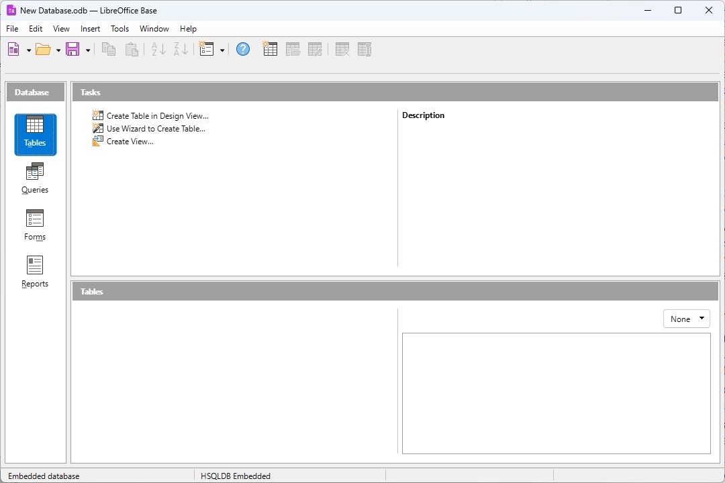
Task: Open the New document dropdown arrow
Action: pyautogui.click(x=29, y=50)
